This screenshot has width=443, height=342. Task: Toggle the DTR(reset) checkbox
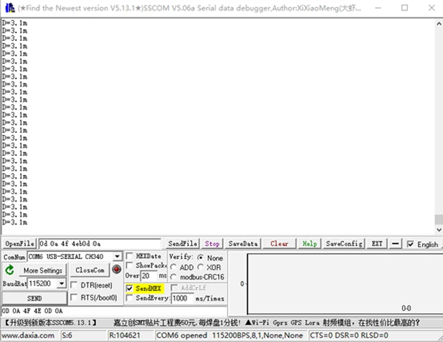coord(74,285)
